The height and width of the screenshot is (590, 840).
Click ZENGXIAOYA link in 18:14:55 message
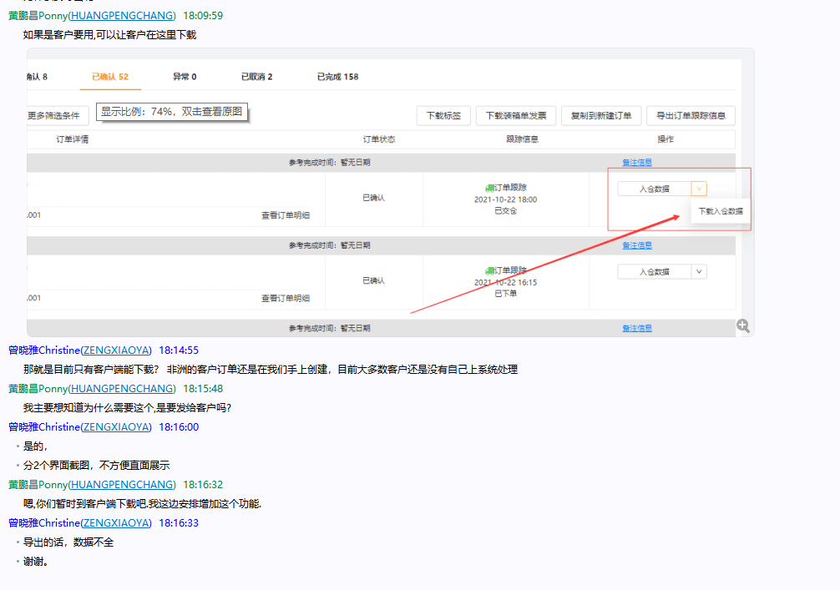click(116, 350)
